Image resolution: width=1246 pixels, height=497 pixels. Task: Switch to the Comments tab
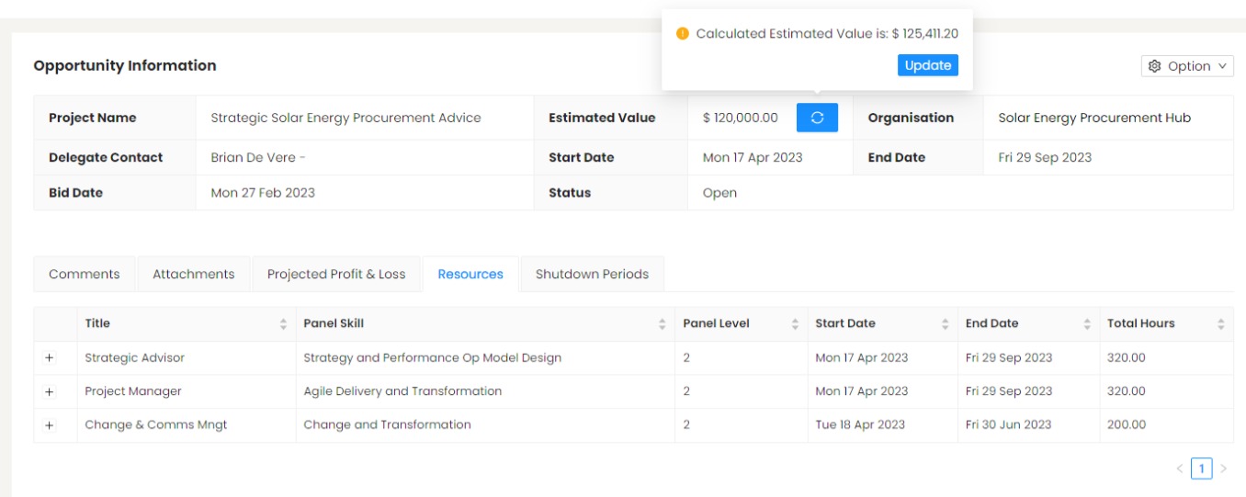click(x=85, y=275)
